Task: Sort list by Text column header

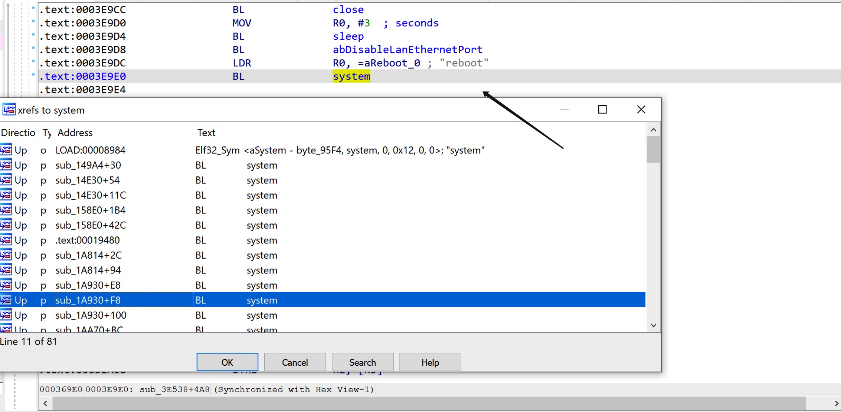Action: (x=206, y=133)
